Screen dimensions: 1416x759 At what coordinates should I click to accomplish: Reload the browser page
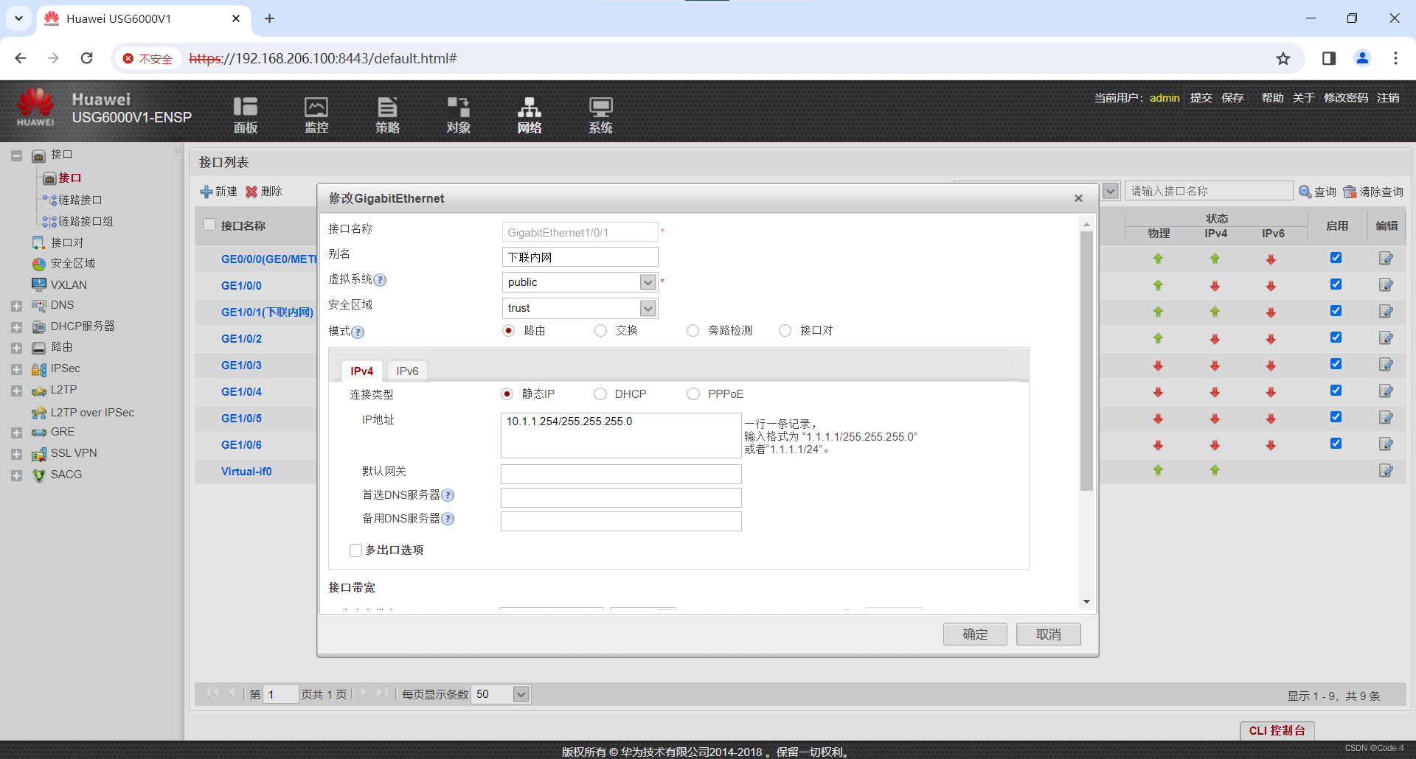(86, 58)
